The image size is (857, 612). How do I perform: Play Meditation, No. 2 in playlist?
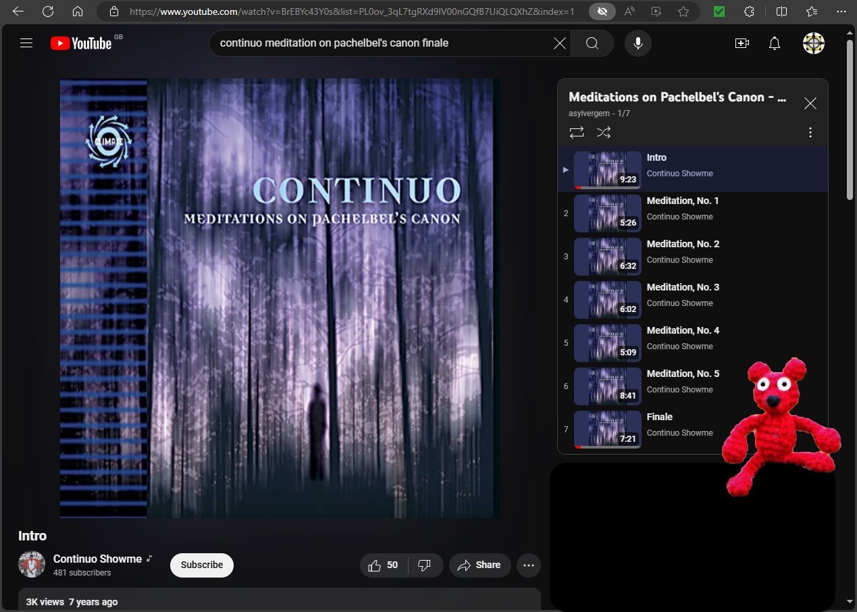(693, 257)
